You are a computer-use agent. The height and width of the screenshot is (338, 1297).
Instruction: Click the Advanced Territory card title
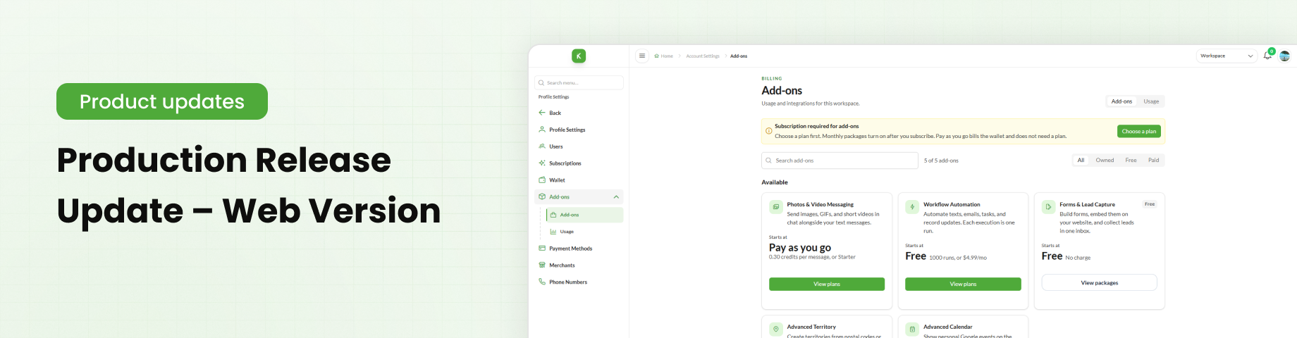811,327
